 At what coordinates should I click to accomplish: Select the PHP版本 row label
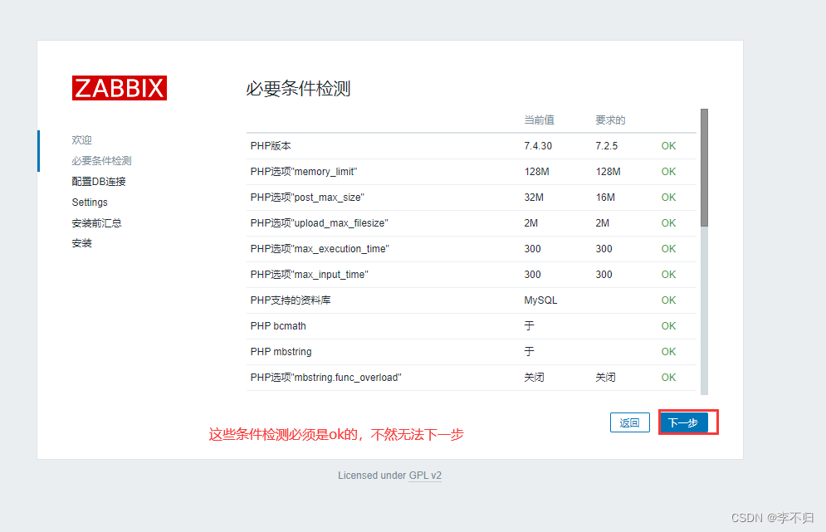[271, 146]
